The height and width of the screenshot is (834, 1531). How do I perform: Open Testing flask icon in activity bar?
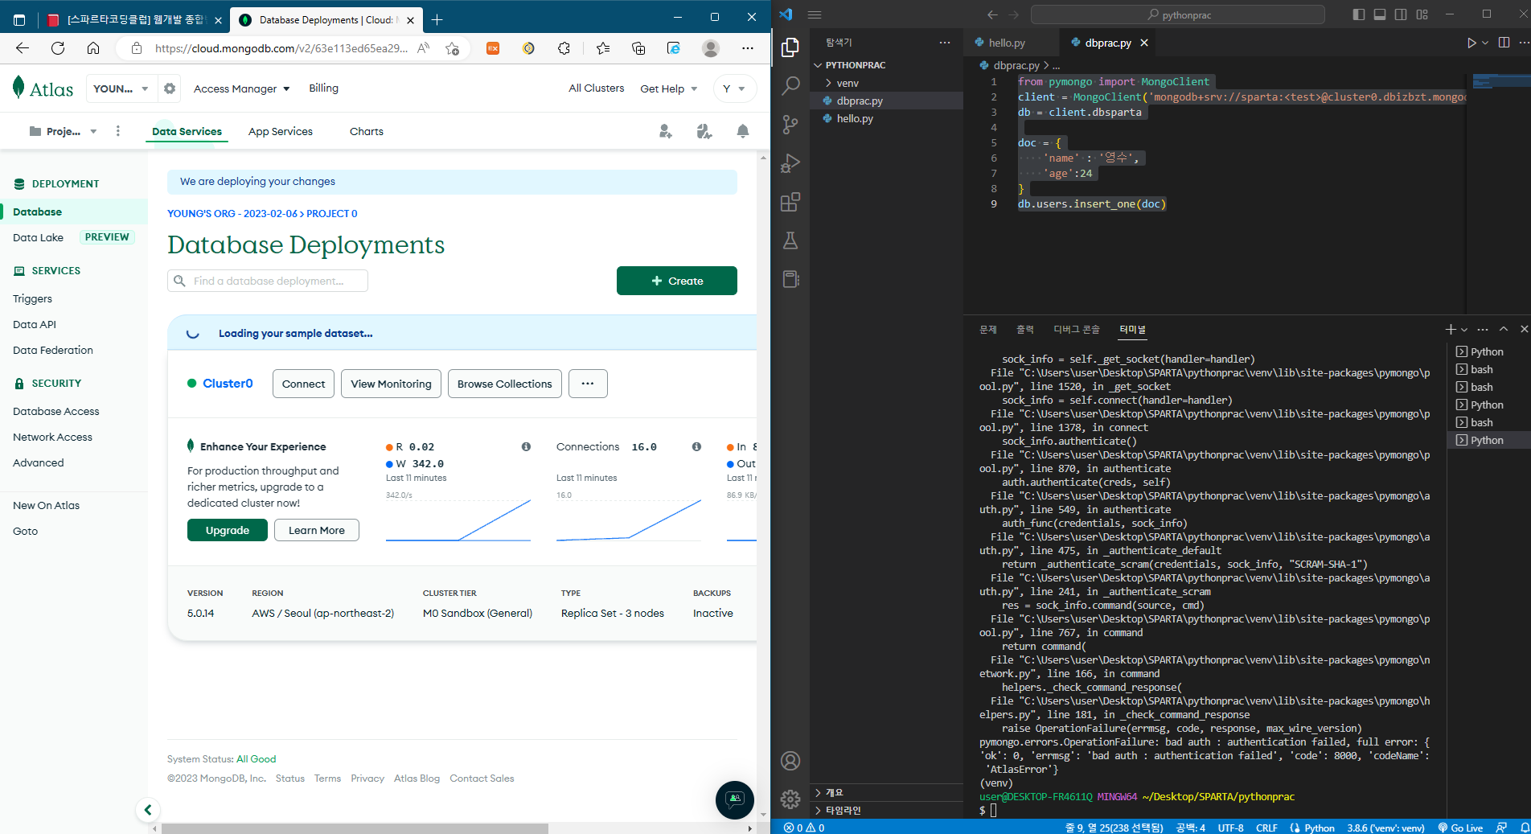pos(790,240)
